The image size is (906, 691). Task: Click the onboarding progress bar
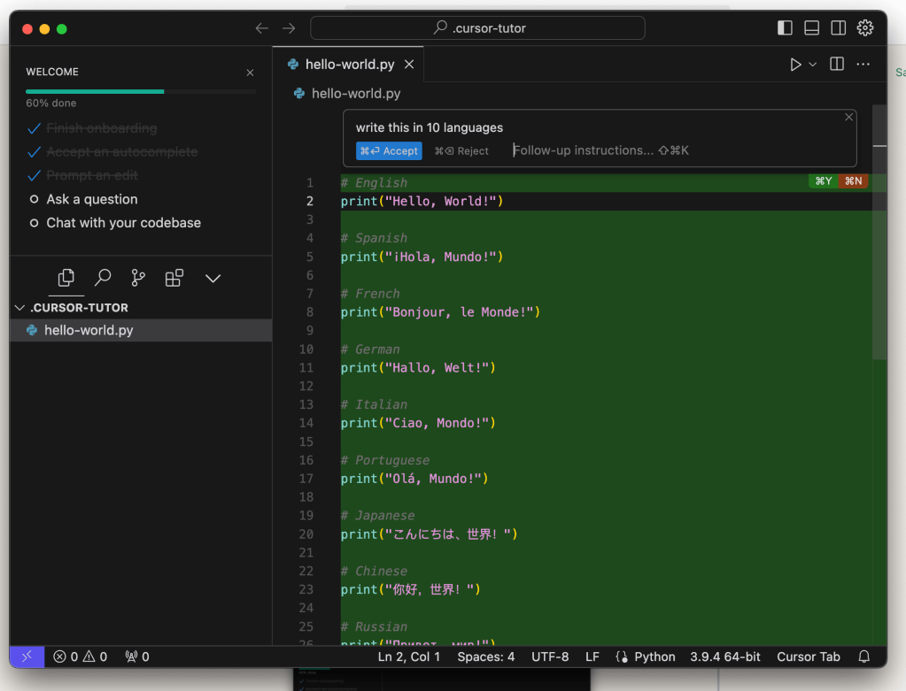pos(141,91)
